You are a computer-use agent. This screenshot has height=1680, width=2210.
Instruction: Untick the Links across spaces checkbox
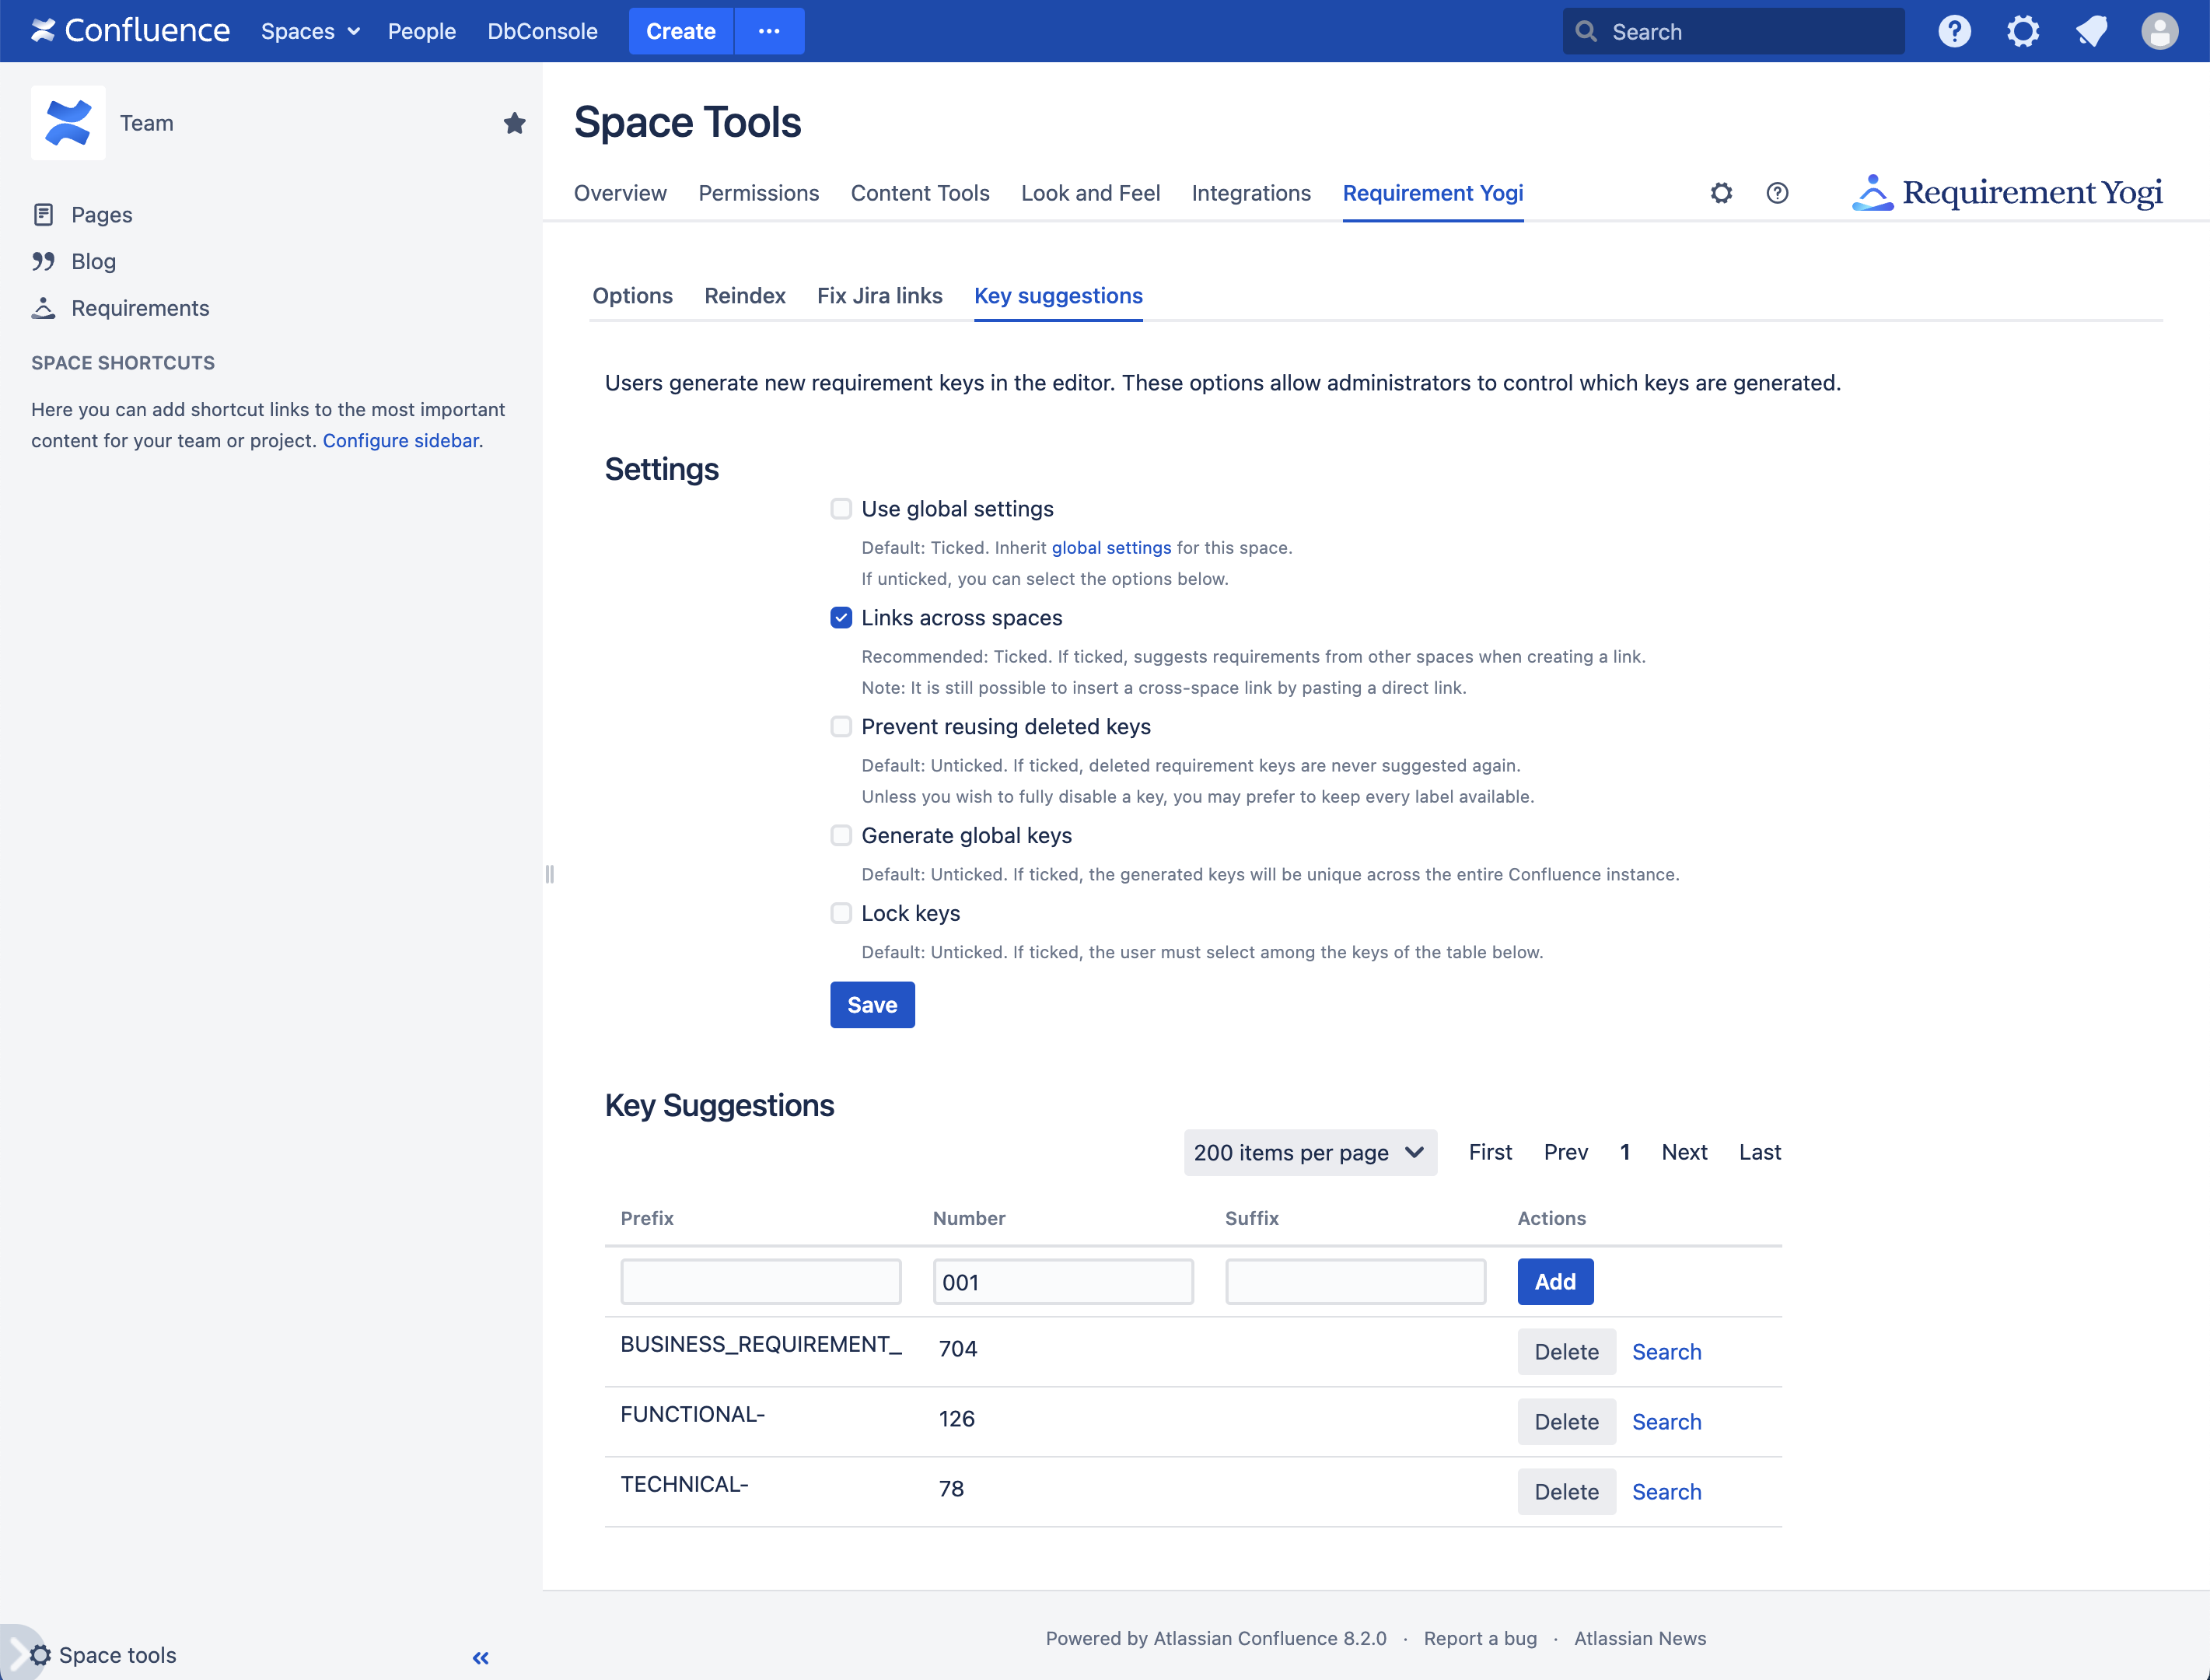click(841, 618)
